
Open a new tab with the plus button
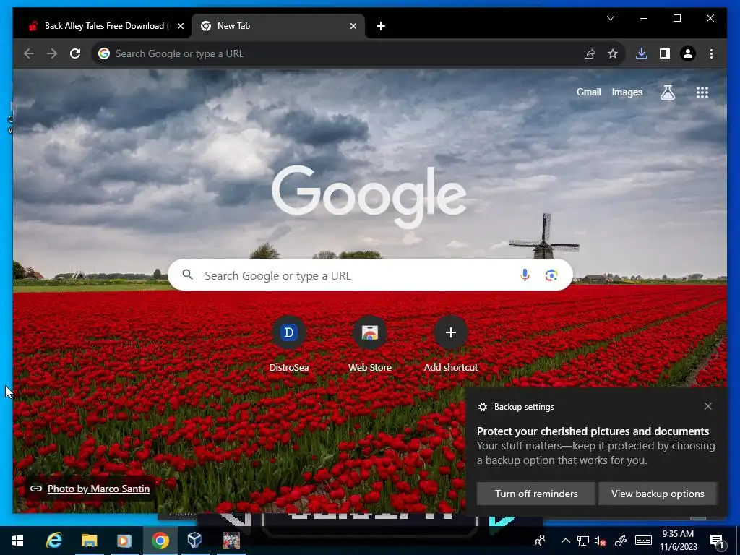381,26
